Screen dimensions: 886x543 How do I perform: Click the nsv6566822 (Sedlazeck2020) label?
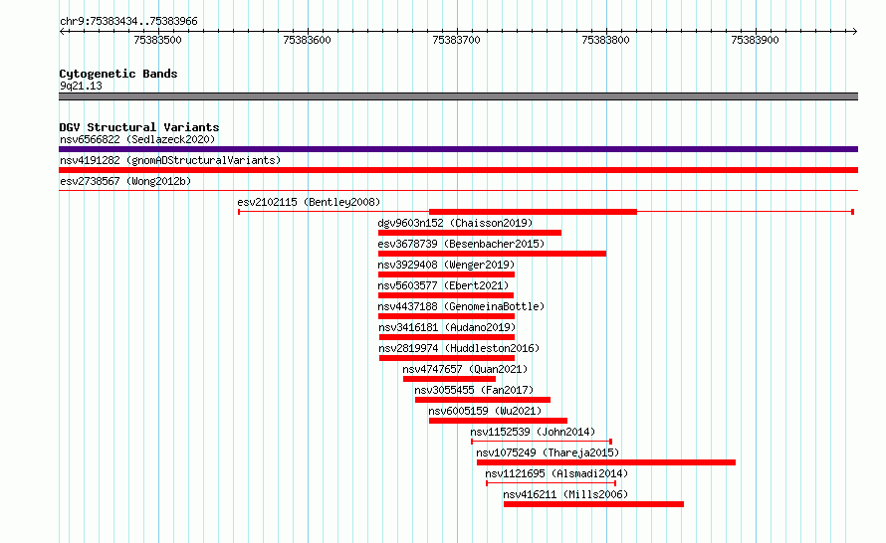137,139
